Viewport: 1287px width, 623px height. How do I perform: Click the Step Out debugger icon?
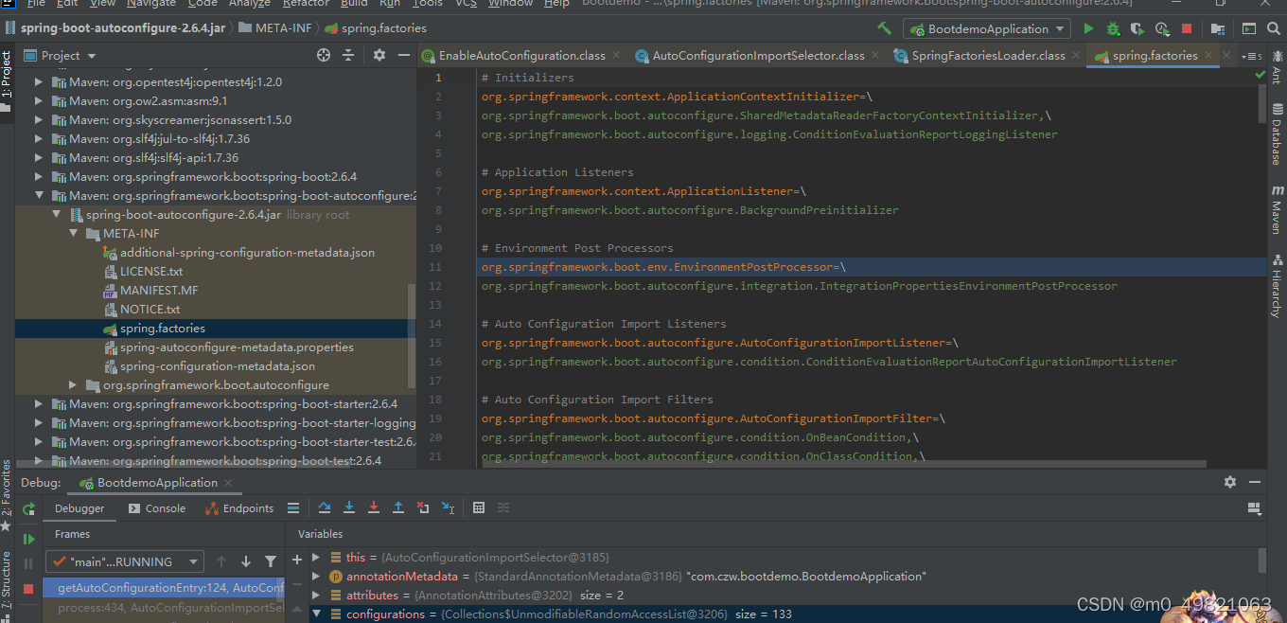coord(398,508)
